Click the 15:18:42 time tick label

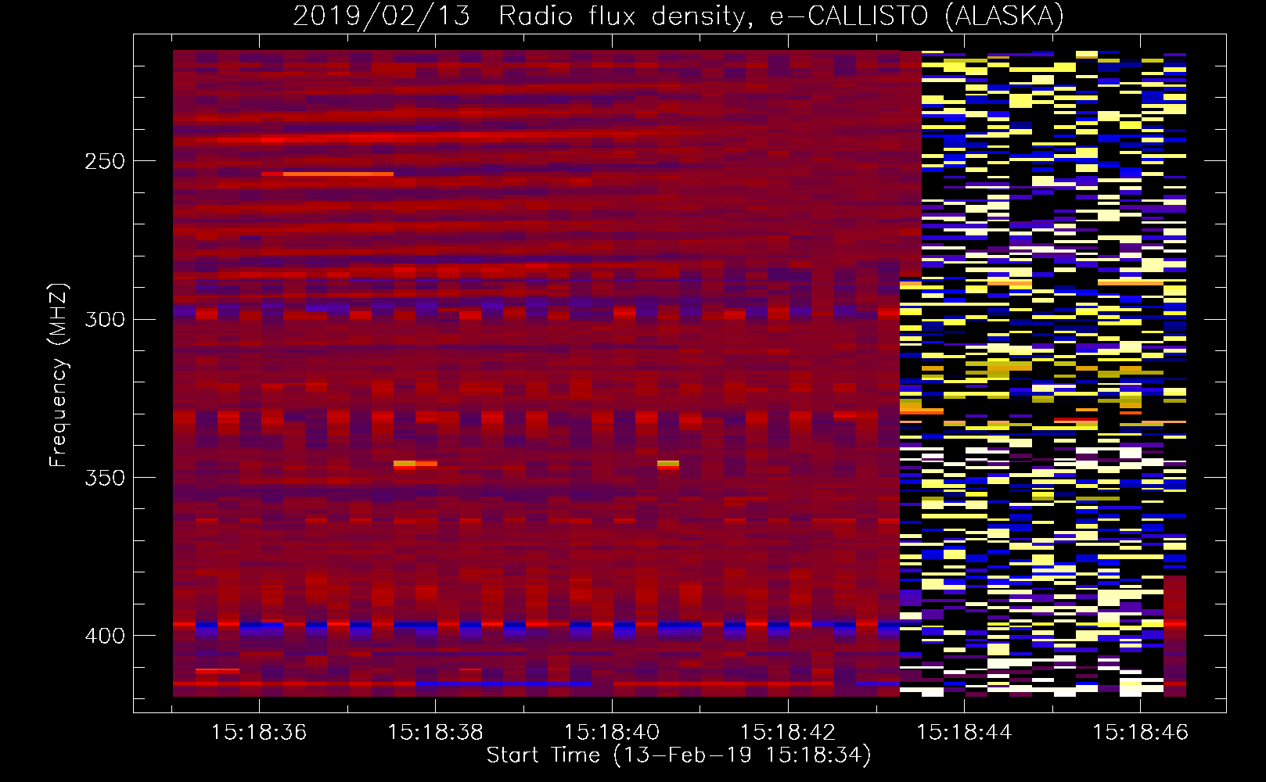788,733
